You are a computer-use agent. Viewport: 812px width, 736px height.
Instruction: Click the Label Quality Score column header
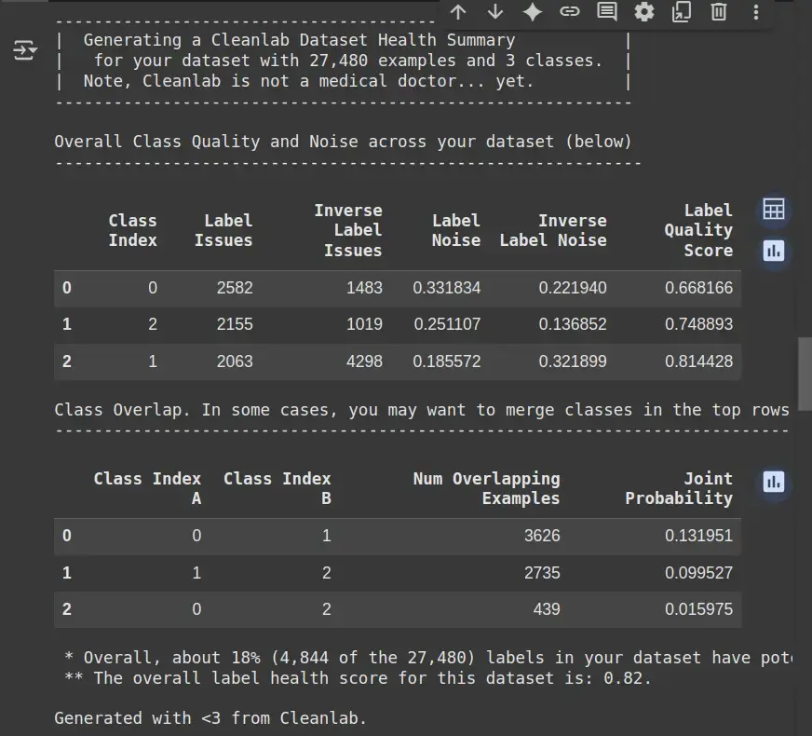coord(697,230)
